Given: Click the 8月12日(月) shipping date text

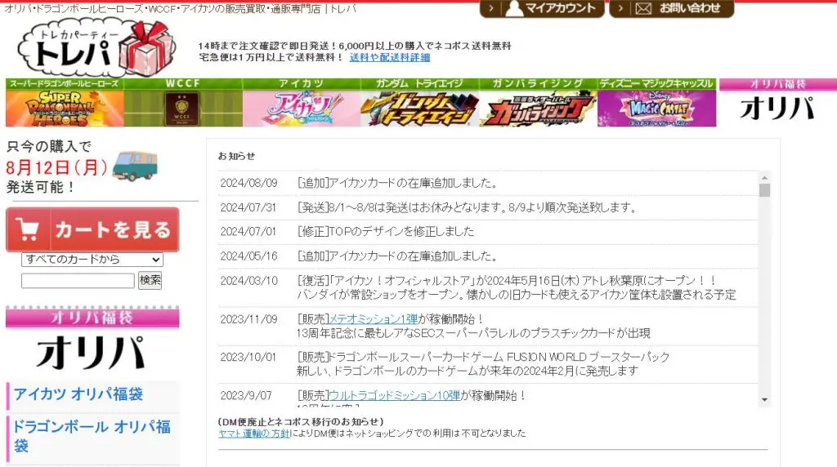Looking at the screenshot, I should point(57,167).
